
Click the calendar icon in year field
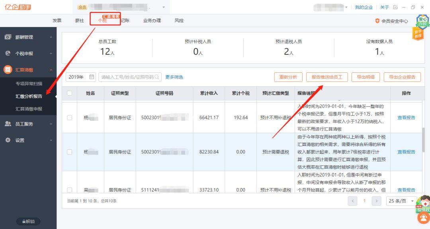point(92,77)
